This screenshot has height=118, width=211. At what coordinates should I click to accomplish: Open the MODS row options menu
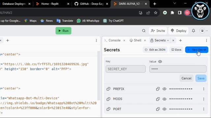(x=204, y=99)
